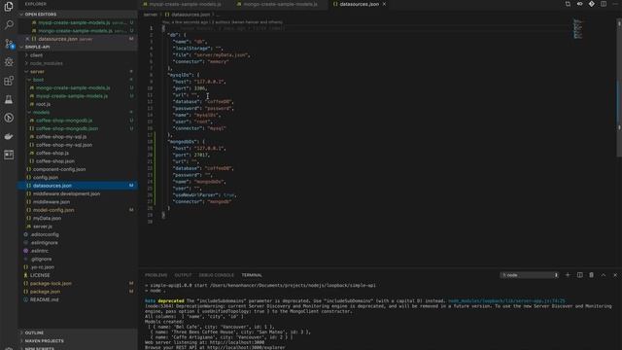This screenshot has width=622, height=350.
Task: Close the terminal panel
Action: point(615,275)
